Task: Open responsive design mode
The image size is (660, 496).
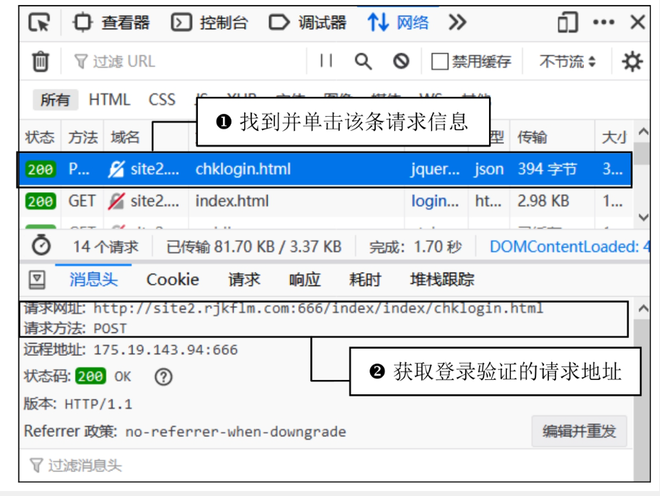Action: (x=567, y=22)
